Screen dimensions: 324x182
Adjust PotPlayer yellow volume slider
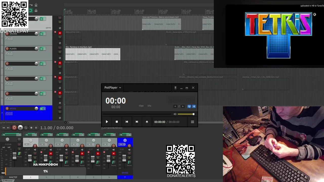tap(186, 114)
